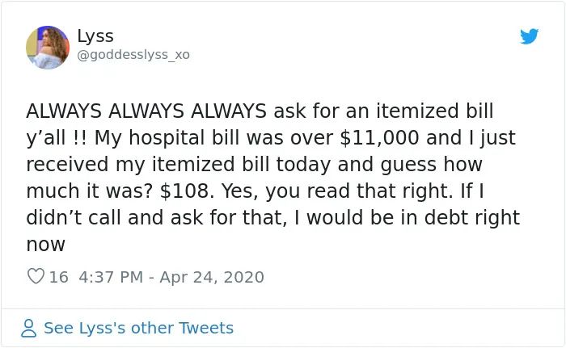Like the tweet with the heart icon
The image size is (566, 348).
[x=36, y=277]
